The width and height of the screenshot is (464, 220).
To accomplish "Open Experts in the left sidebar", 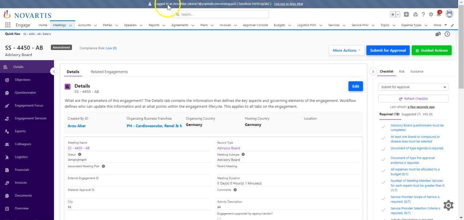I will pos(20,131).
